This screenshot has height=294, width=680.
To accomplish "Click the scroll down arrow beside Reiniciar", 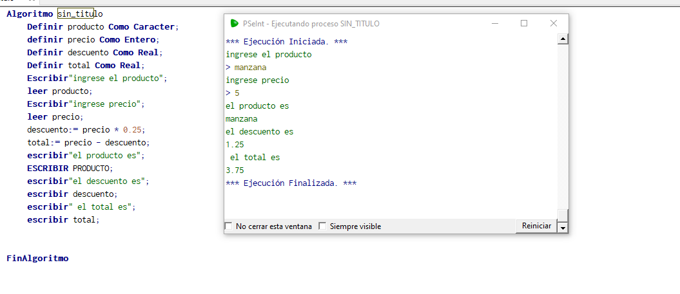I will pyautogui.click(x=563, y=227).
